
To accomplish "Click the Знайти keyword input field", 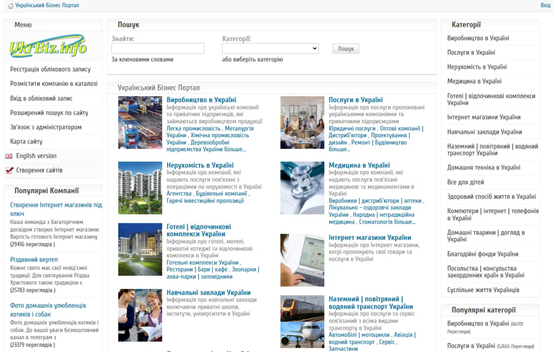I will [x=158, y=49].
